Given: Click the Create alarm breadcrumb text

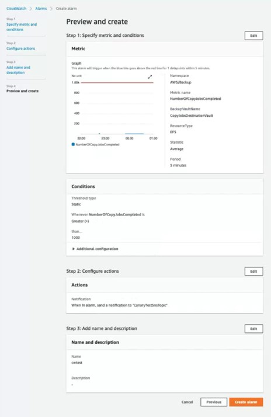Looking at the screenshot, I should (x=66, y=9).
